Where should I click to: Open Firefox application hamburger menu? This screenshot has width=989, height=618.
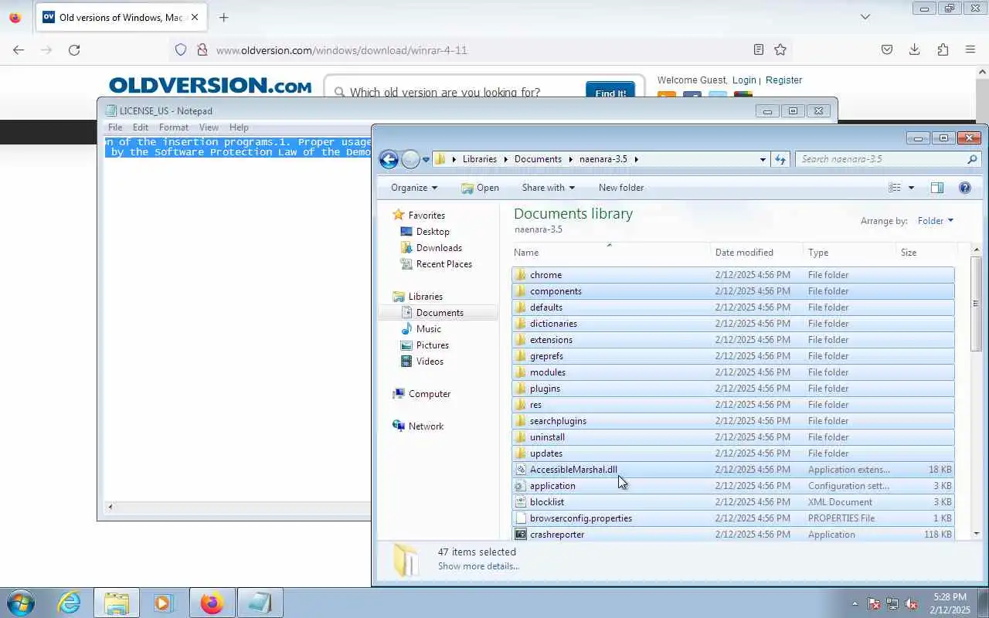pyautogui.click(x=970, y=50)
